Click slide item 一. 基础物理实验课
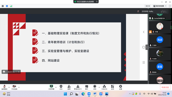This screenshot has height=97, width=172. click(71, 33)
